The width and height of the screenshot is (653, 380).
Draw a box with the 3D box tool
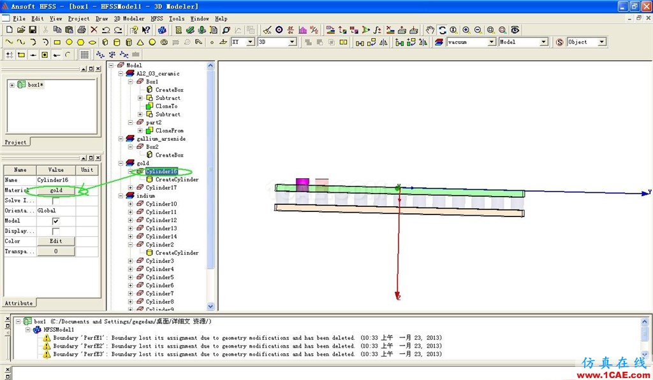[x=105, y=42]
